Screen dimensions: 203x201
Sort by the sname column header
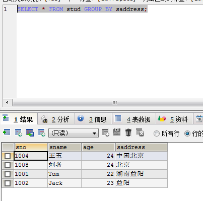click(x=64, y=147)
